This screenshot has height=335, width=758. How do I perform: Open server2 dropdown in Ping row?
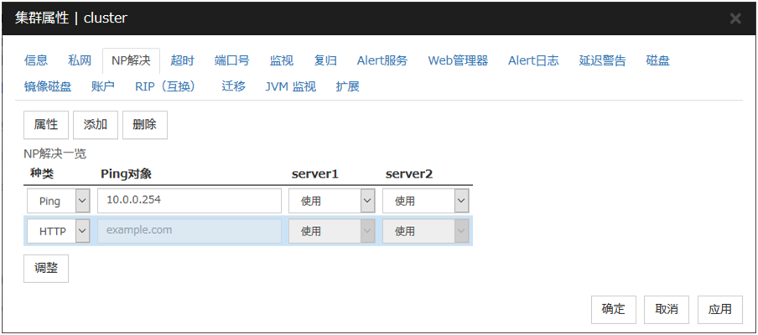tap(425, 201)
